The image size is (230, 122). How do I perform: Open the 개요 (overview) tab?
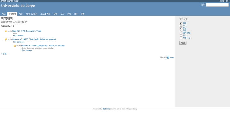4,14
